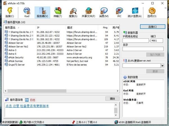Click www.emule-security.org description cell
Viewport: 169px width, 126px height.
click(79, 58)
